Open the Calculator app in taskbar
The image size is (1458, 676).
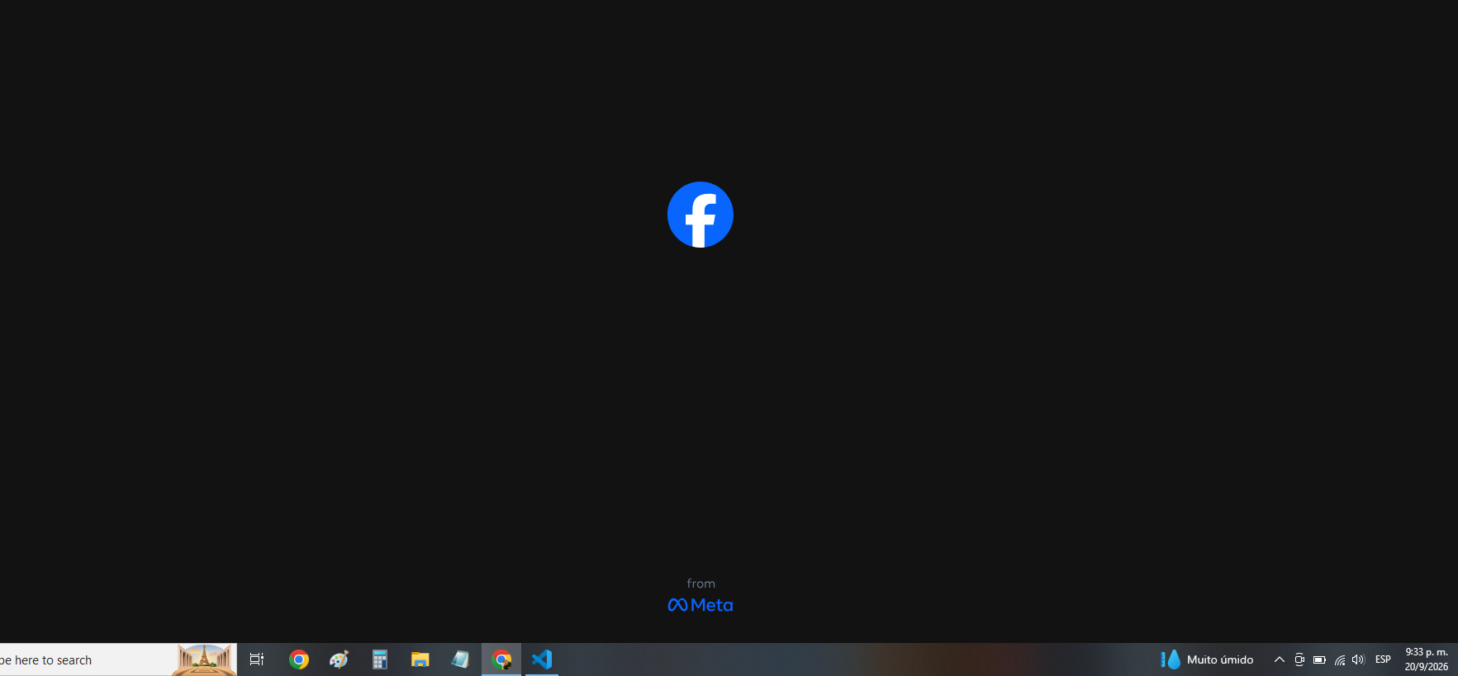[x=379, y=659]
